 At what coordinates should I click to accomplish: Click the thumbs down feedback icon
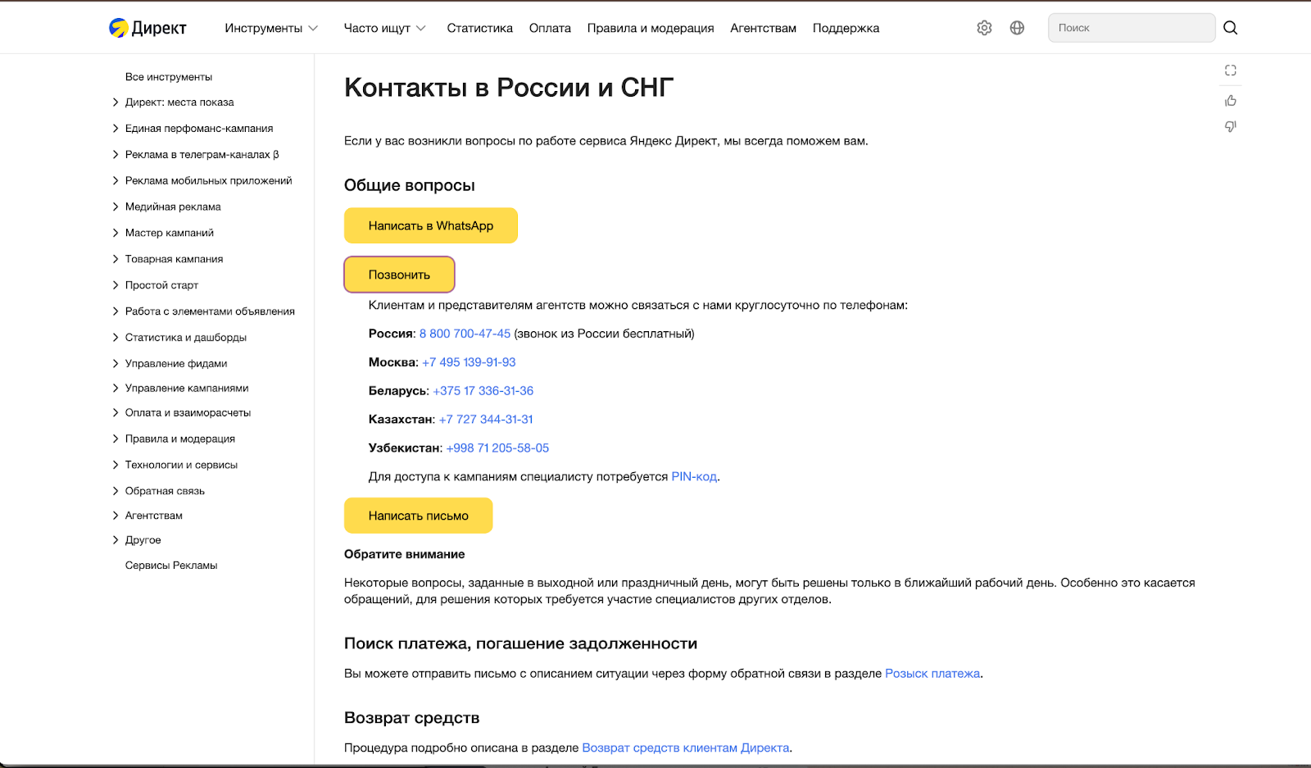pos(1230,126)
